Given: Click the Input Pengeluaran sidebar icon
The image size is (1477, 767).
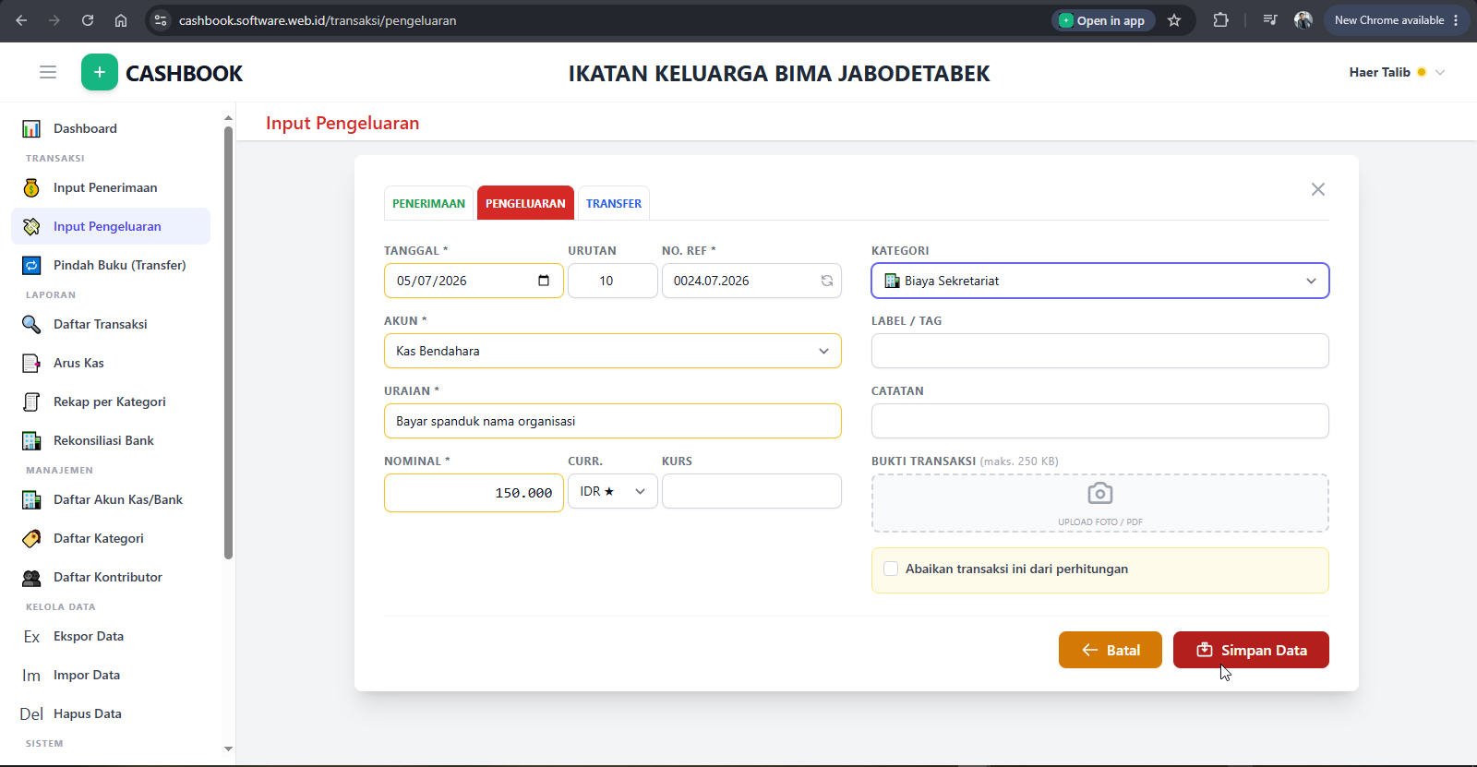Looking at the screenshot, I should 31,226.
